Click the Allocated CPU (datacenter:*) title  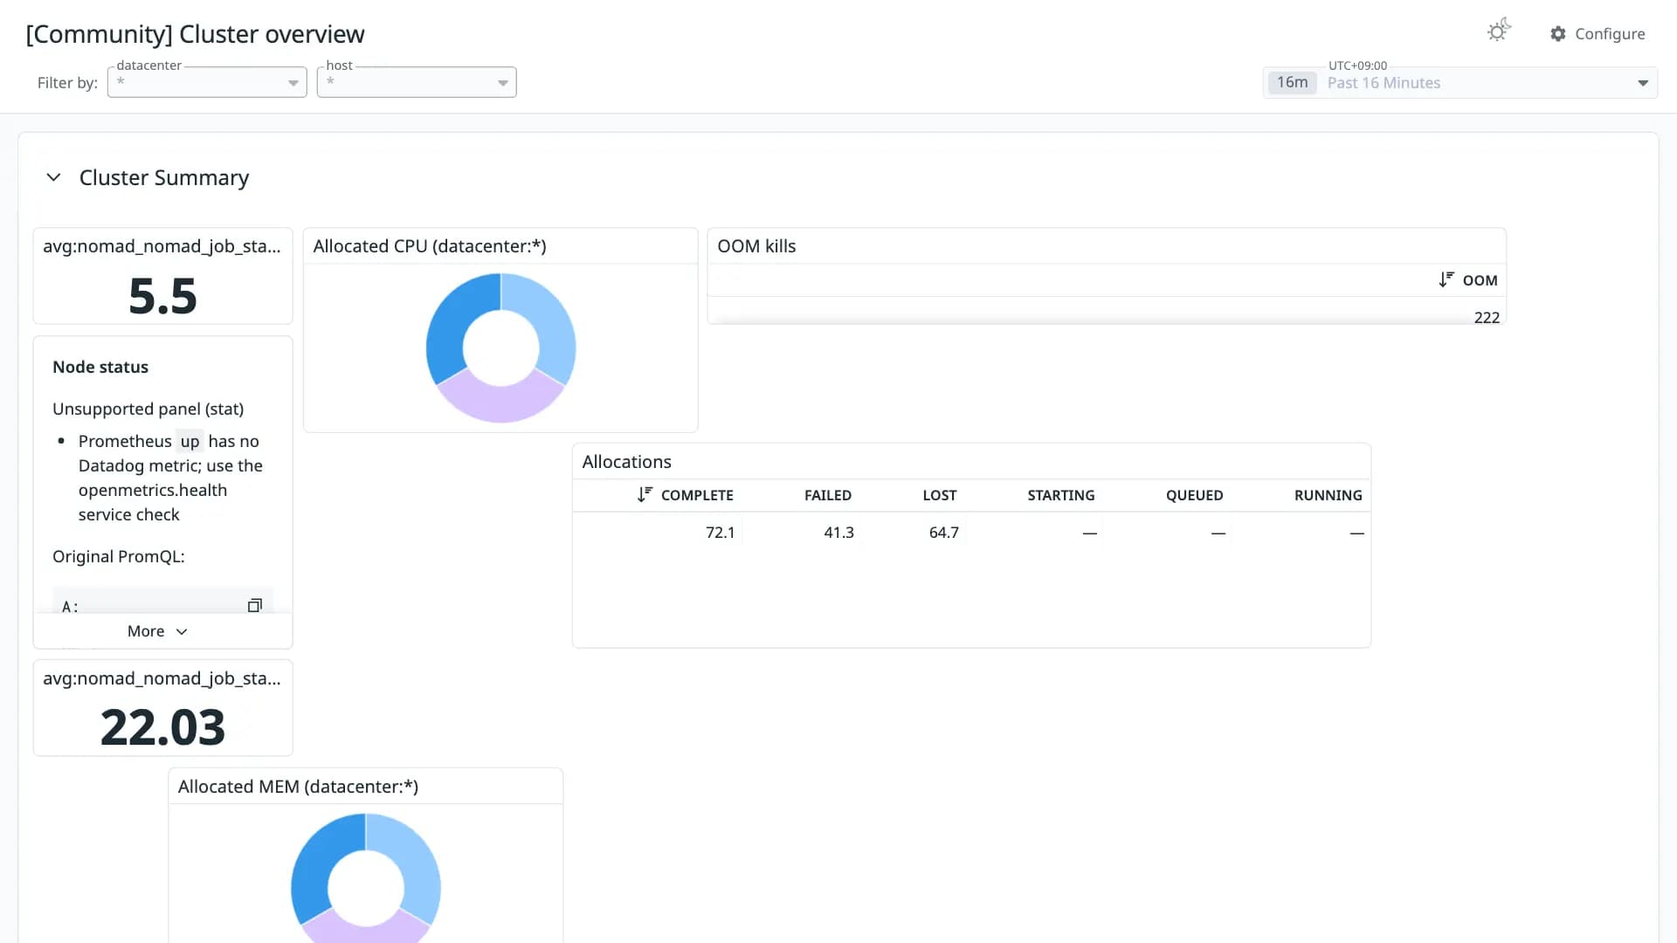430,246
